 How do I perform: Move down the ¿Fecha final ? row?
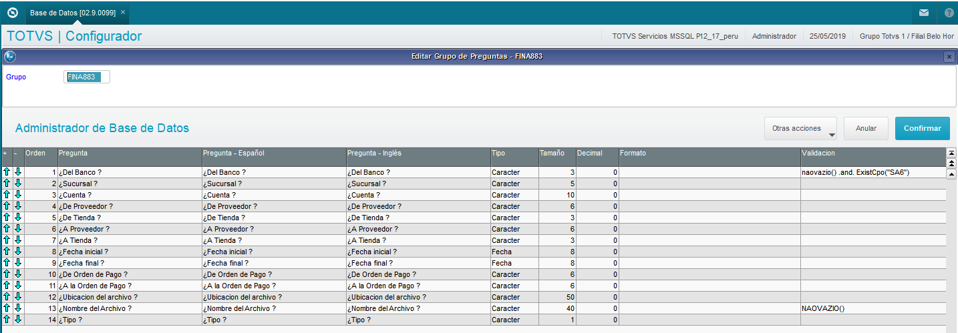tap(18, 263)
